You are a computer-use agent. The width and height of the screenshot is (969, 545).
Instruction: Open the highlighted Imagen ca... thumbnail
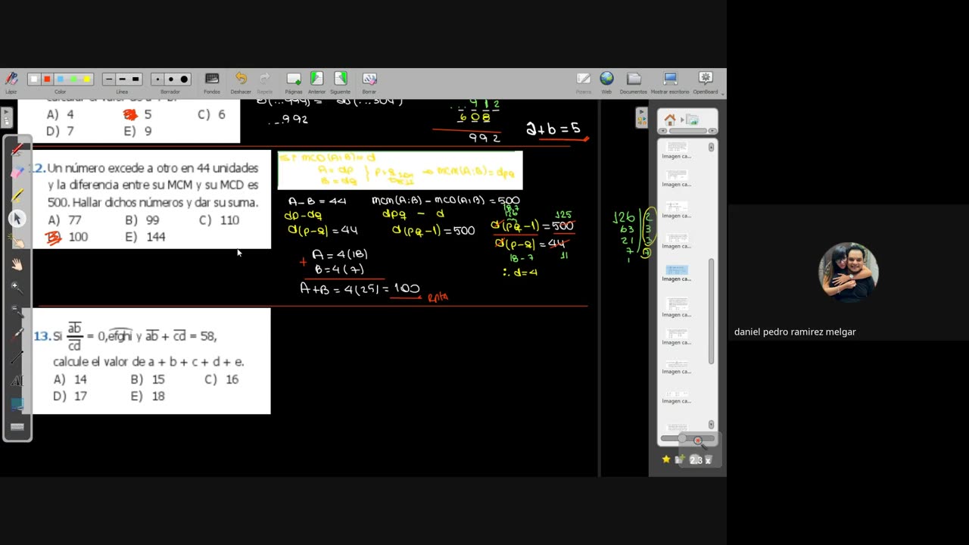point(676,272)
